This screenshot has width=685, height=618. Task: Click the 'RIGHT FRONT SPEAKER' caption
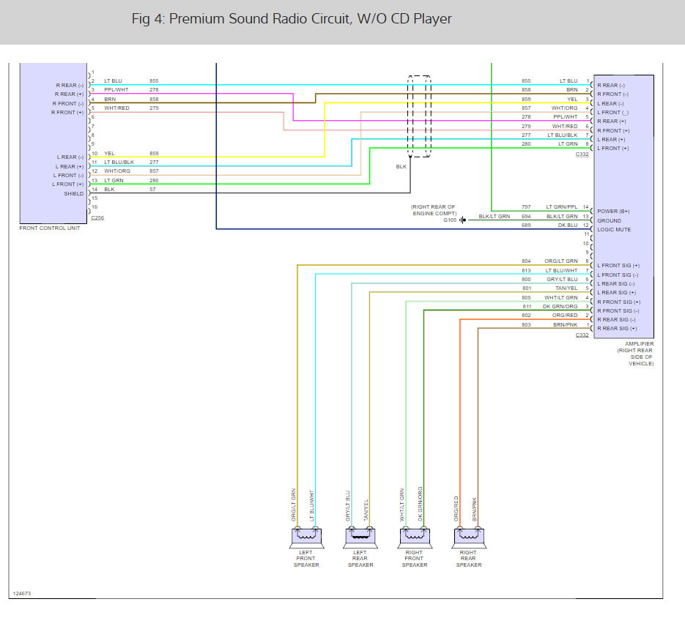click(415, 559)
